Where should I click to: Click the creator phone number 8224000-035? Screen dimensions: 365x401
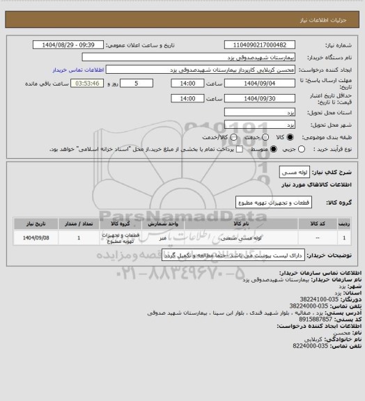(310, 346)
